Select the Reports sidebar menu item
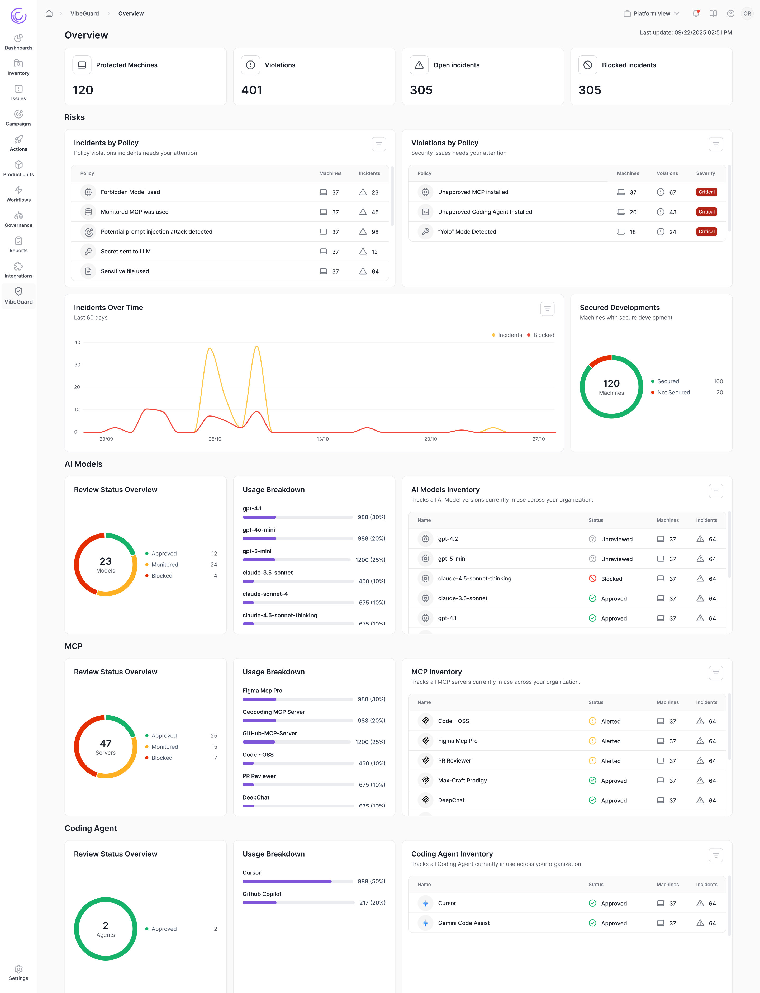Viewport: 760px width, 993px height. tap(18, 245)
